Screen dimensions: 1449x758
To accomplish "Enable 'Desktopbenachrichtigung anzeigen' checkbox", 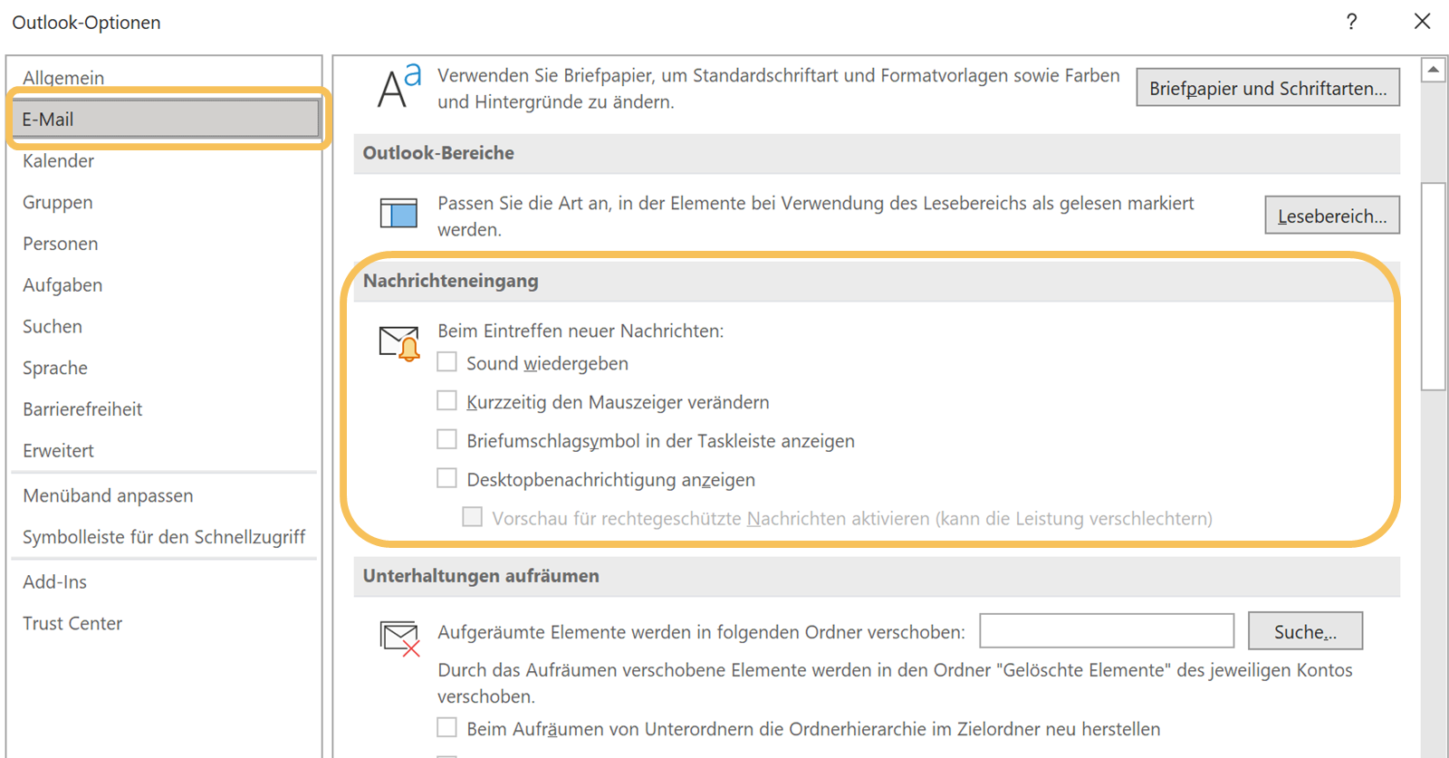I will click(x=446, y=478).
